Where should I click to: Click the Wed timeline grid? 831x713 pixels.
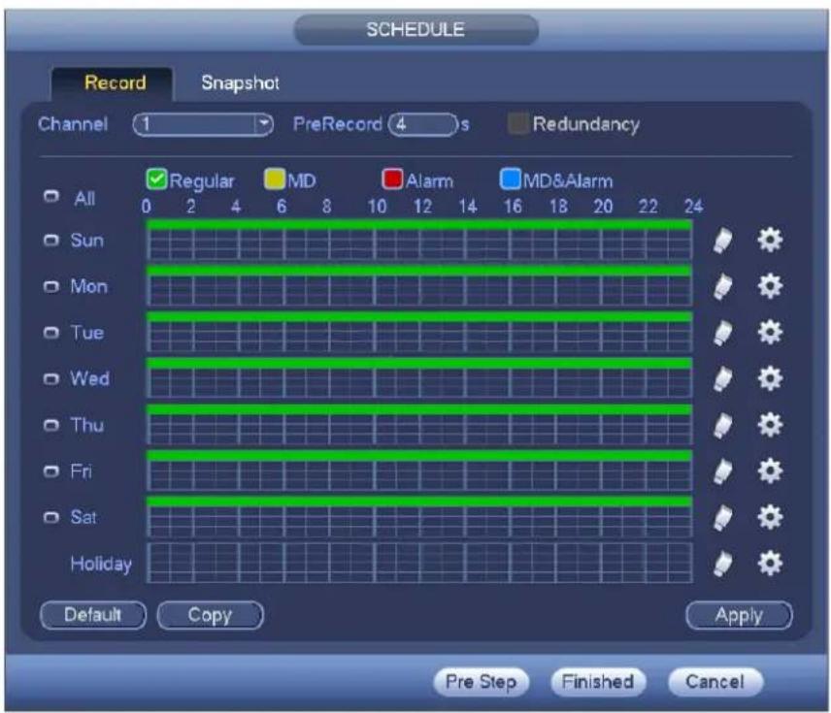419,378
